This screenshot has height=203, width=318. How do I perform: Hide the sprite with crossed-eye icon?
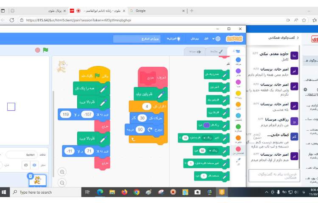click(25, 165)
